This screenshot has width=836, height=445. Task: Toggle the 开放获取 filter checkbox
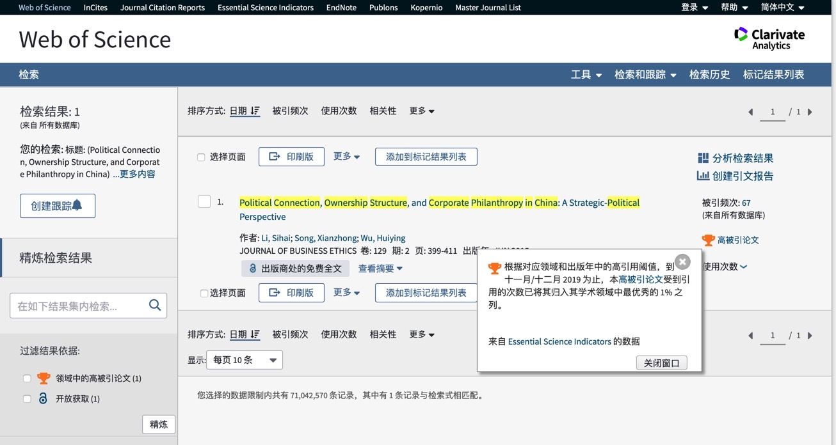click(27, 399)
